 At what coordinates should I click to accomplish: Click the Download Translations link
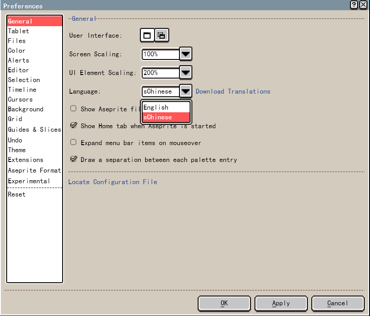coord(233,91)
